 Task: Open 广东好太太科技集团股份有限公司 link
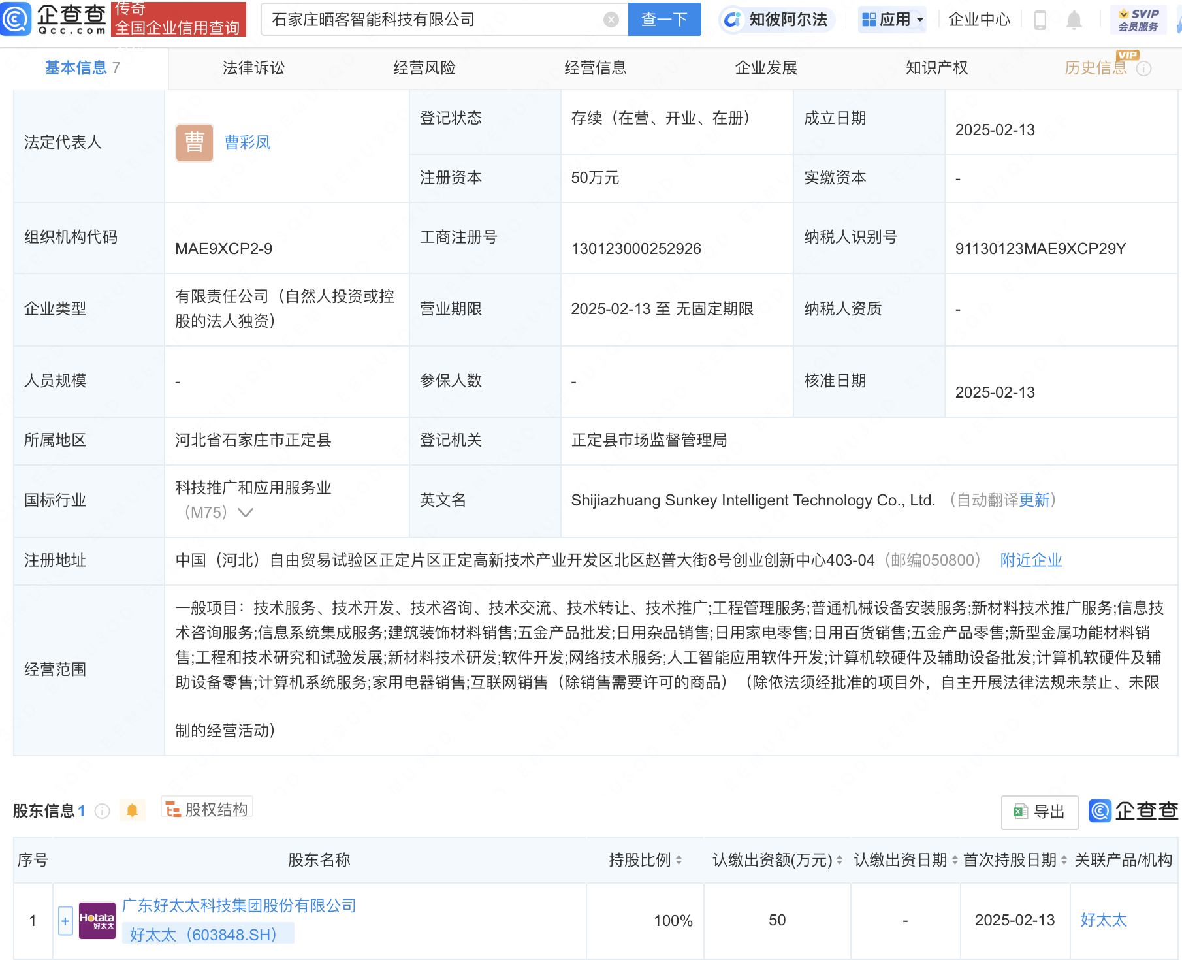click(x=239, y=906)
